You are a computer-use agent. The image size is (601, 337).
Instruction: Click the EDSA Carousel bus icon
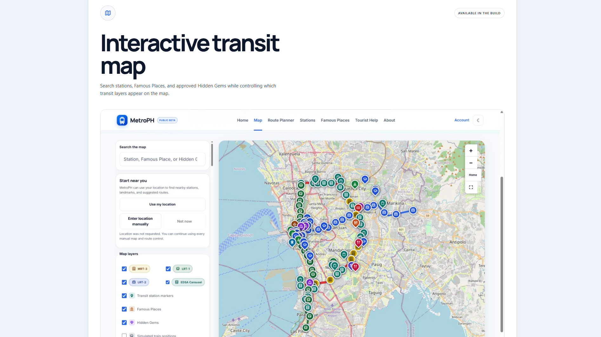tap(177, 282)
